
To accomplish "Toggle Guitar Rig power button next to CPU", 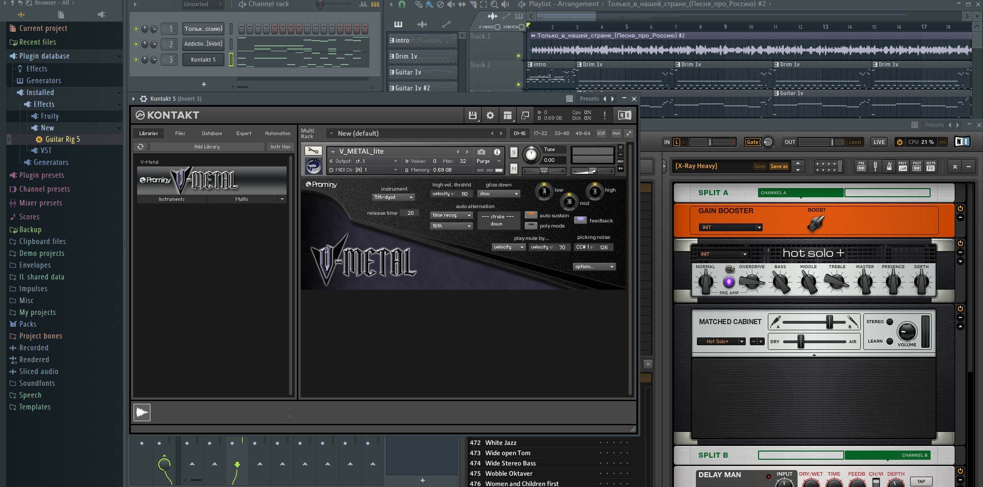I will click(x=899, y=142).
